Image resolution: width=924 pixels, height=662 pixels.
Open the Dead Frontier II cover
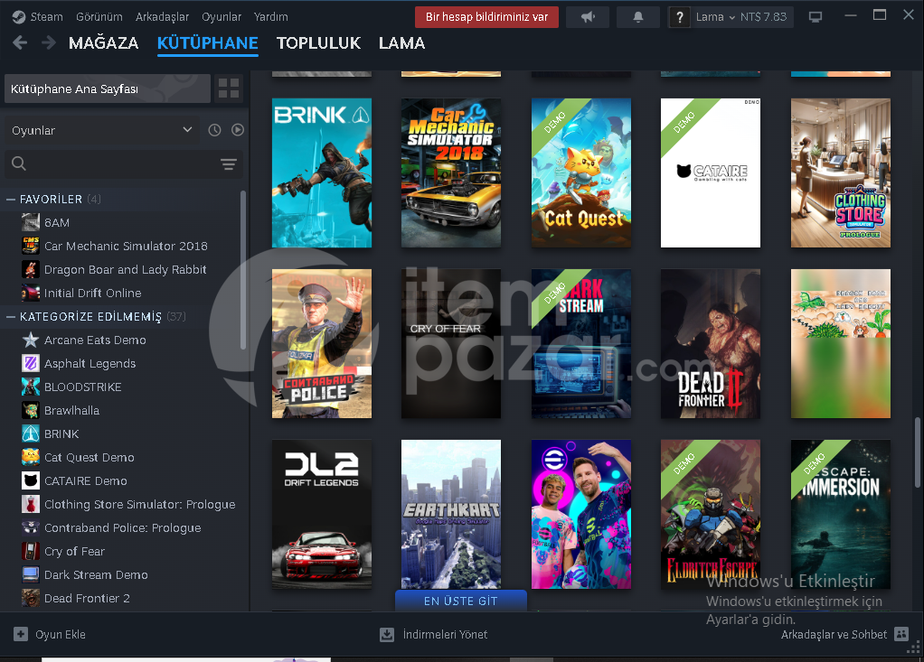(711, 344)
